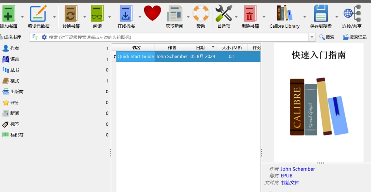Expand Fetch news dropdown arrow
371x192 pixels.
[x=188, y=17]
